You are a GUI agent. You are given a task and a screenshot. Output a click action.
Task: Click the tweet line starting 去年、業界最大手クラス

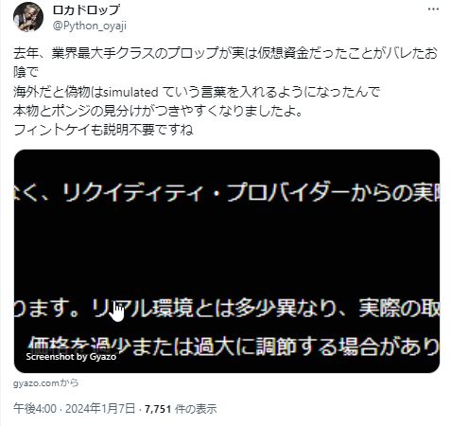tap(225, 54)
